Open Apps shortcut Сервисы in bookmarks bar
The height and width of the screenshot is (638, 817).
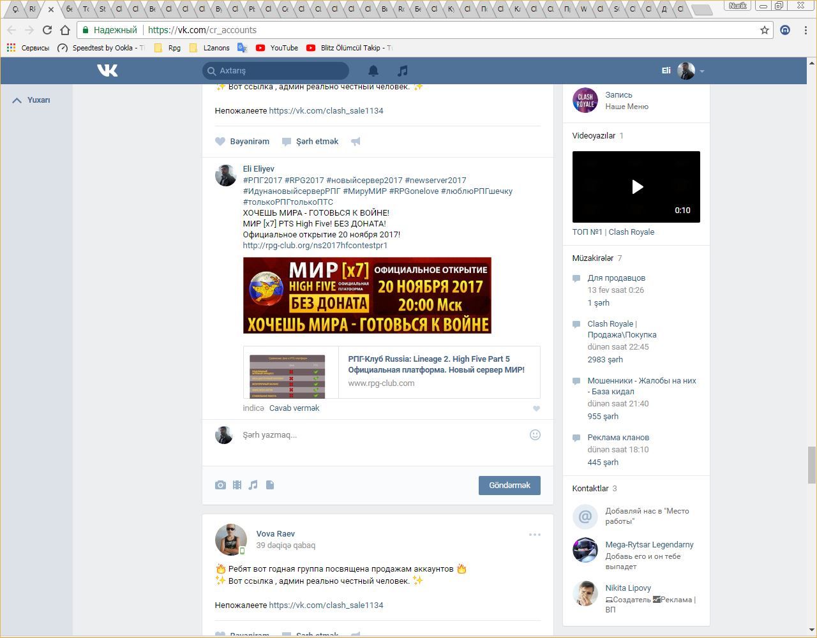27,48
